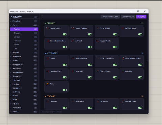The image size is (162, 125).
Task: Click the Extremes component icon
Action: (x=123, y=71)
